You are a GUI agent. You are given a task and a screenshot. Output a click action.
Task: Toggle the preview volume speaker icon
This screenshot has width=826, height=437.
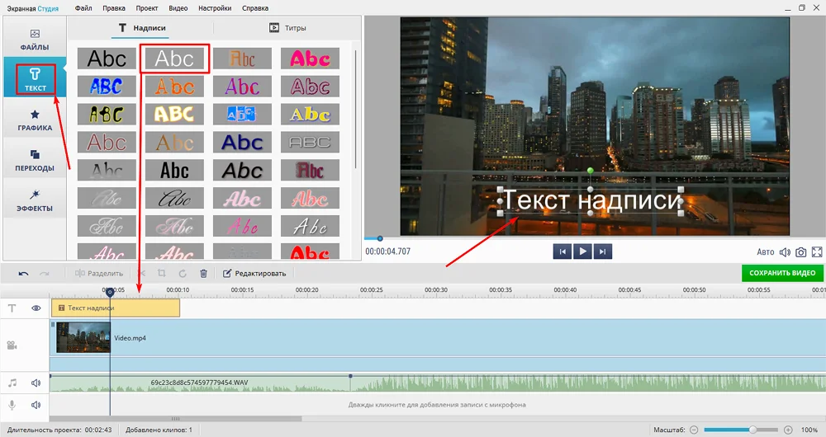(785, 252)
